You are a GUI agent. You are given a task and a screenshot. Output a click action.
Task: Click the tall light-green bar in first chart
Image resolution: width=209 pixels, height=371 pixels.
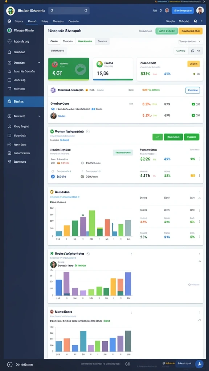pos(92,223)
